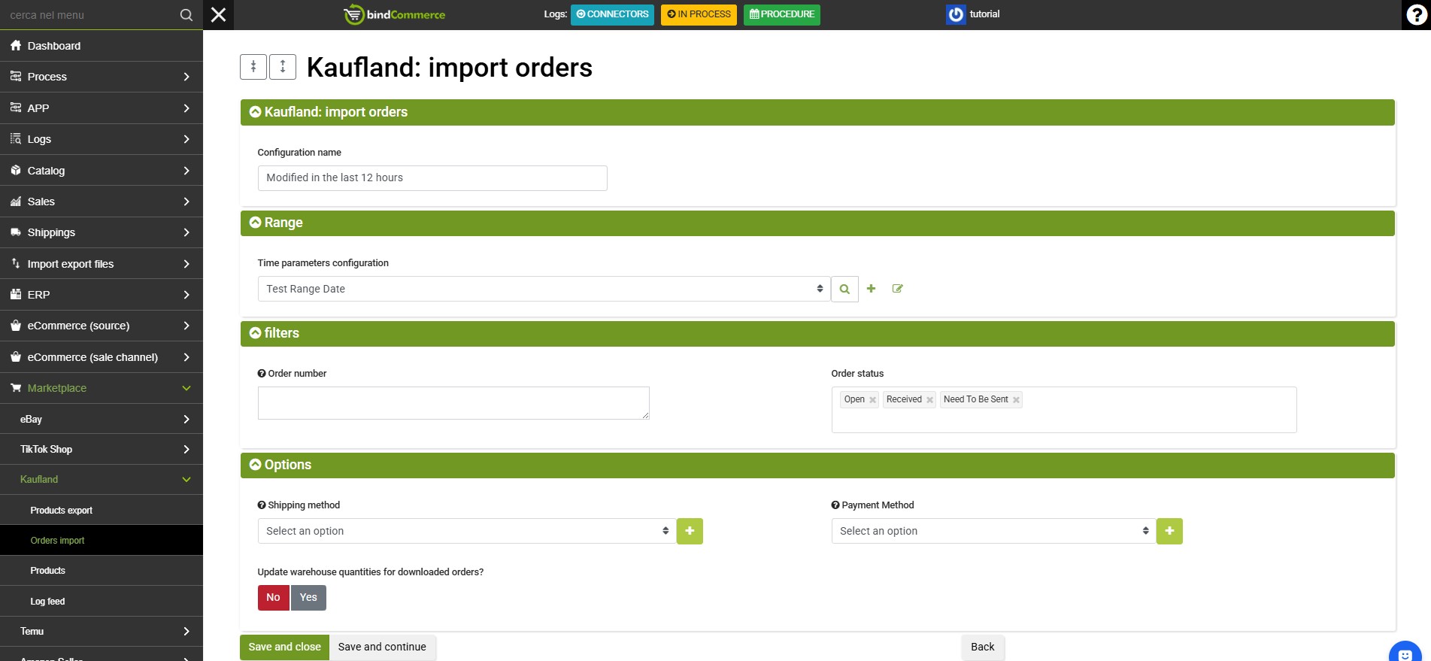Add a new payment method with plus button
Screen dimensions: 1431x661
pyautogui.click(x=1169, y=531)
